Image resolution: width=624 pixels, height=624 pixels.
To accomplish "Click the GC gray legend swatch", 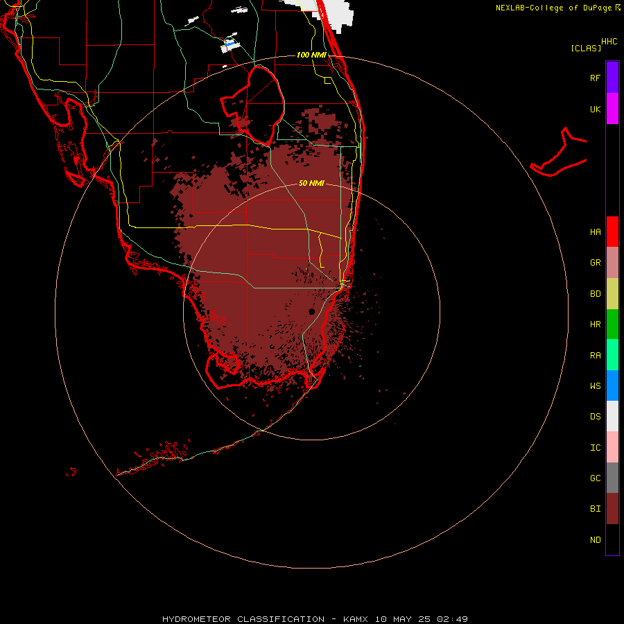I will [612, 478].
